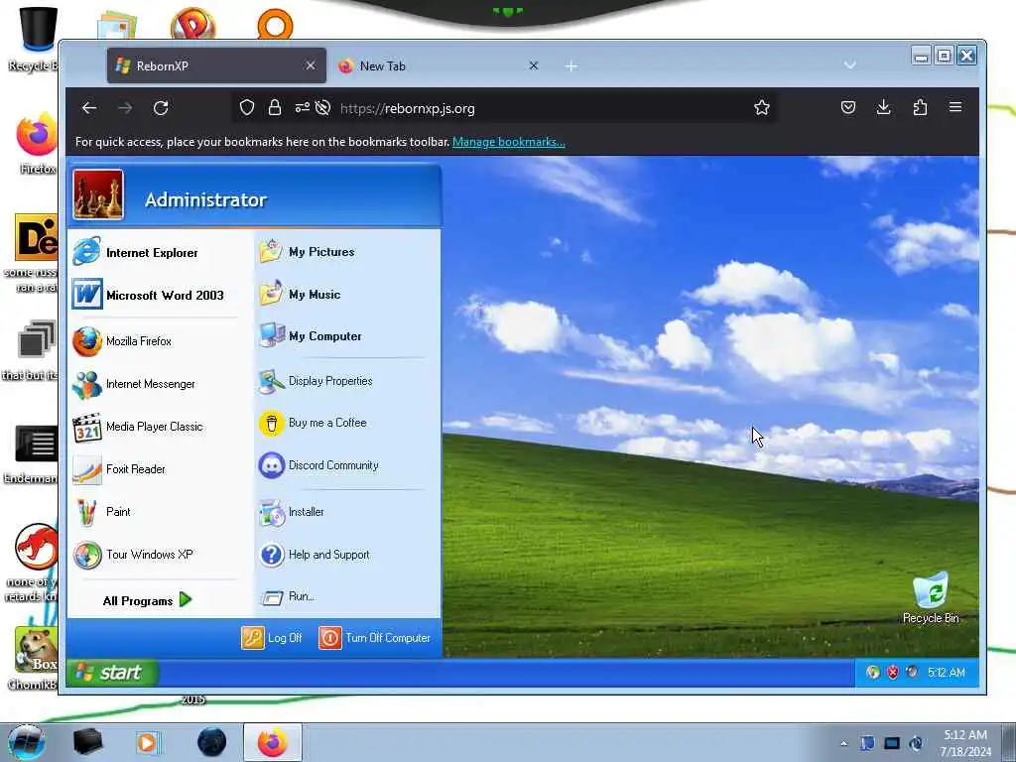Click the permissions icon in address bar
Viewport: 1016px width, 762px height.
tap(303, 107)
